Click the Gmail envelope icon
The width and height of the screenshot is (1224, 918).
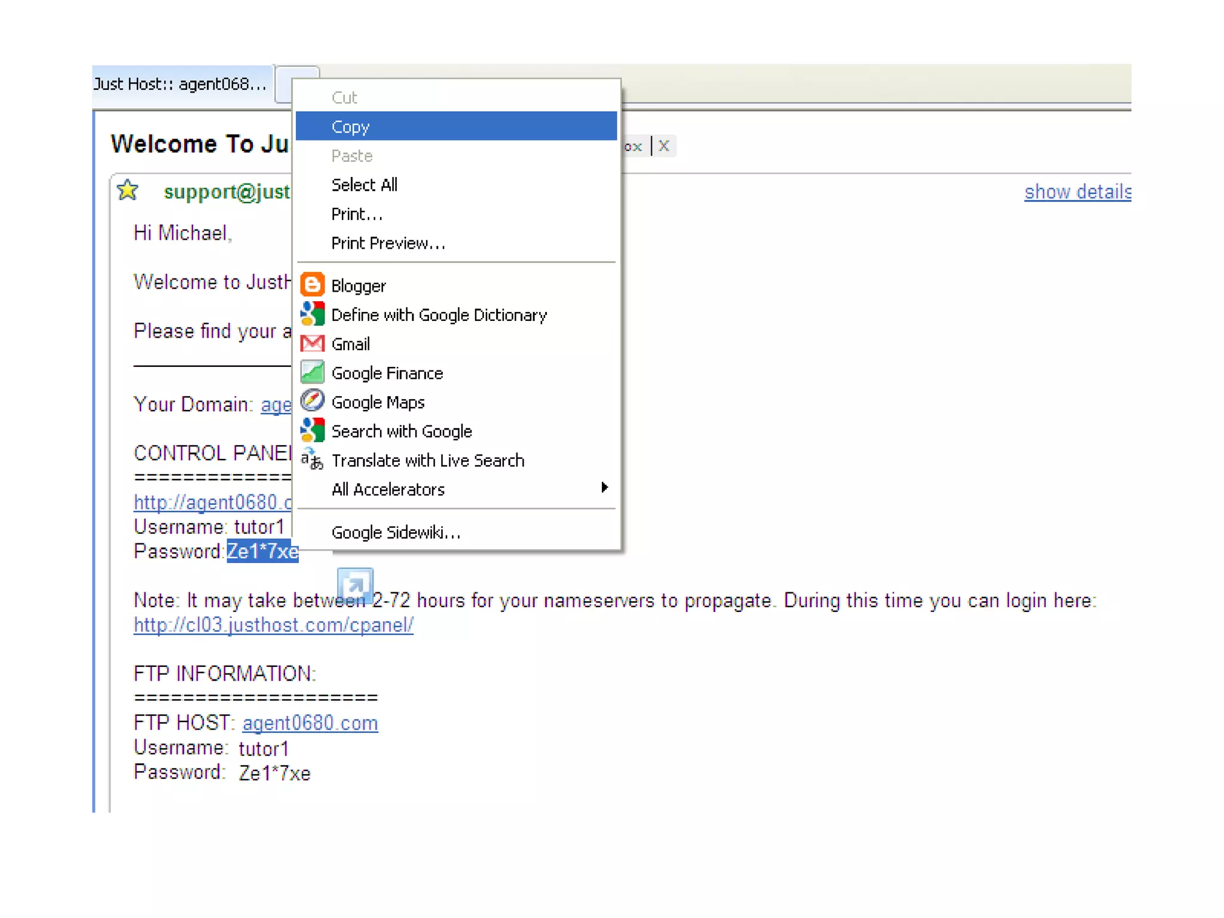(312, 344)
